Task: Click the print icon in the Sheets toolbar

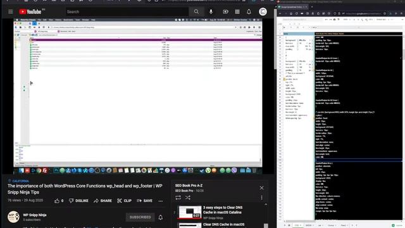Action: pos(334,20)
